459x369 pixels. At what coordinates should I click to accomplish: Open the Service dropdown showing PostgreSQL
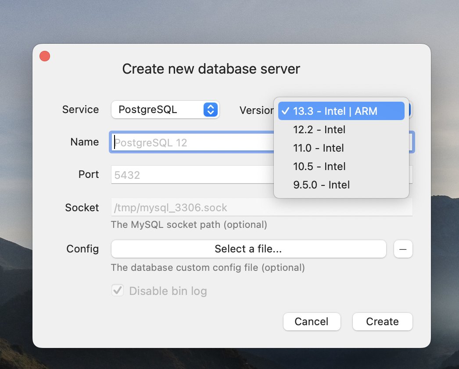point(165,110)
